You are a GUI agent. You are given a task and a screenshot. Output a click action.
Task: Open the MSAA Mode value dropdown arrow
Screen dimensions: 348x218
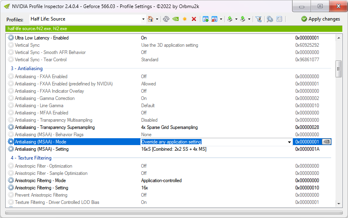289,142
